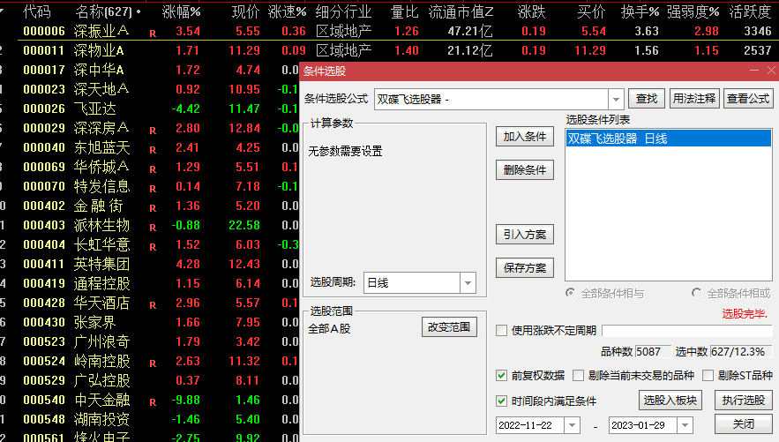Click the R marker beside 深振业A
This screenshot has width=779, height=442.
tap(153, 34)
